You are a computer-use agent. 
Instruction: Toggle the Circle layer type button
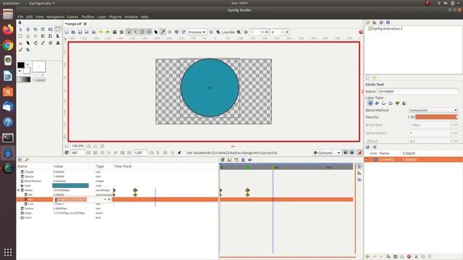tap(370, 103)
